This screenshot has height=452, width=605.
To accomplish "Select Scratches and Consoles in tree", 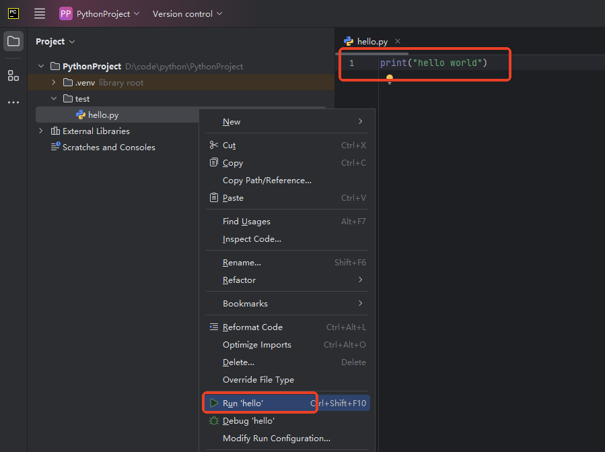I will click(x=108, y=148).
